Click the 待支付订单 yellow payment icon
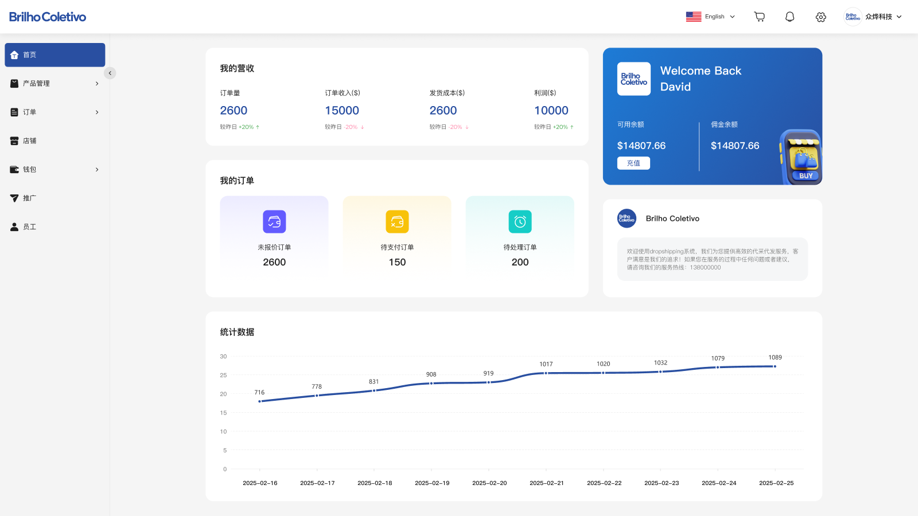This screenshot has height=516, width=918. click(396, 222)
